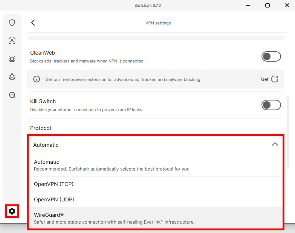295x233 pixels.
Task: Click the chevron up arrow in Protocol dropdown
Action: click(275, 144)
